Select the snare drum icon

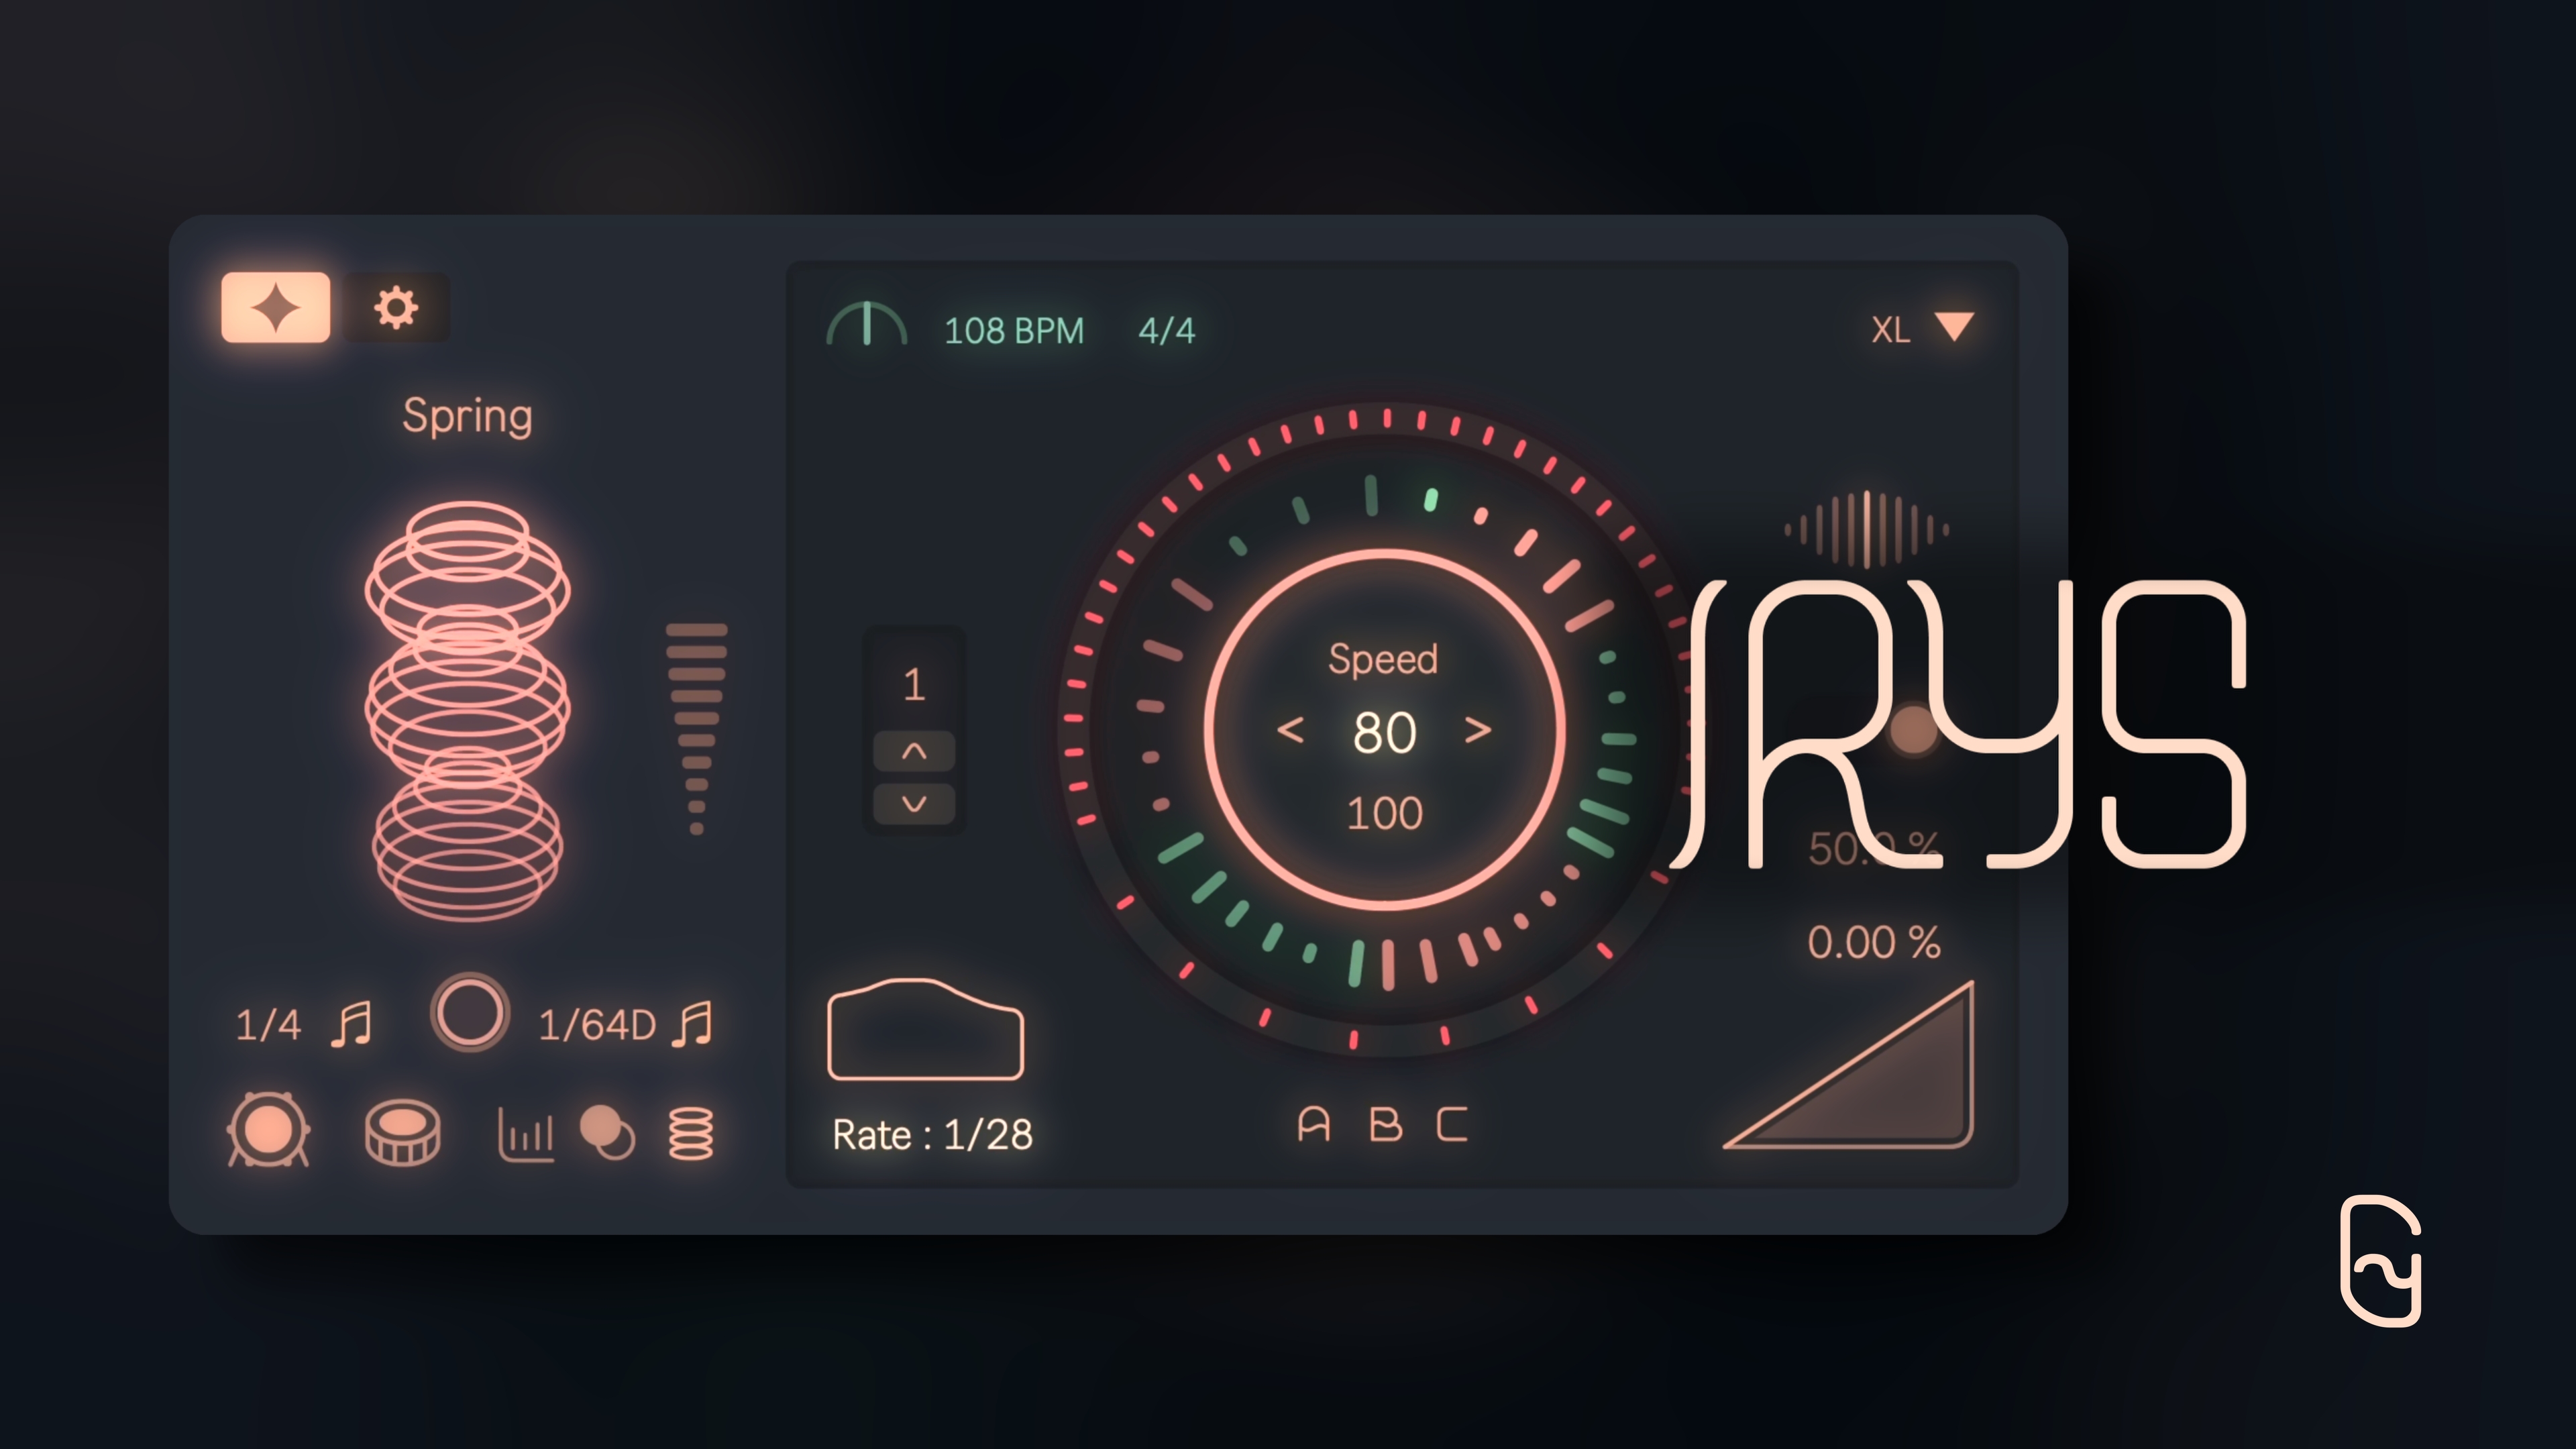(x=402, y=1132)
